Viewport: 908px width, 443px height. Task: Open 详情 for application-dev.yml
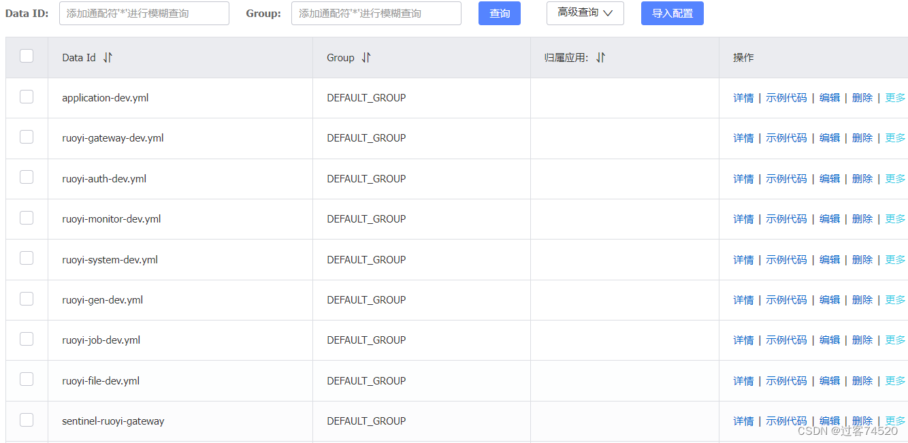click(743, 98)
